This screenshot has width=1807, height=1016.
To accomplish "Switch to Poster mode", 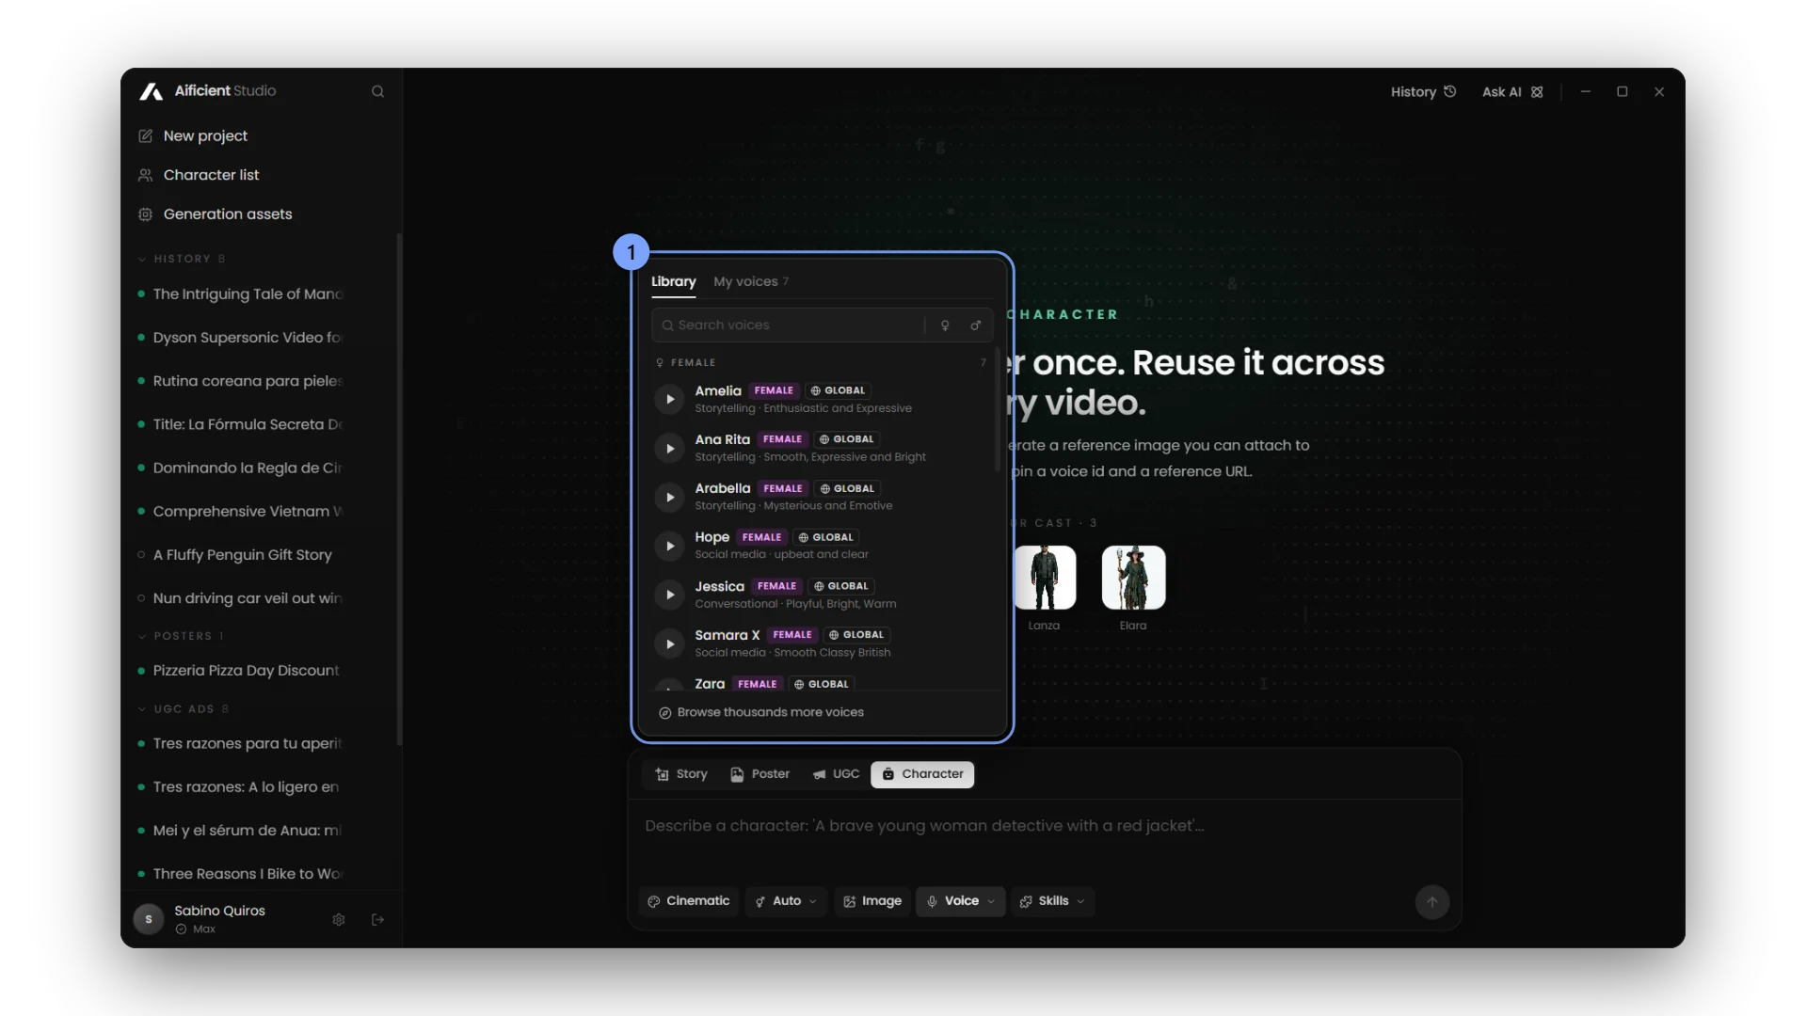I will pyautogui.click(x=760, y=774).
